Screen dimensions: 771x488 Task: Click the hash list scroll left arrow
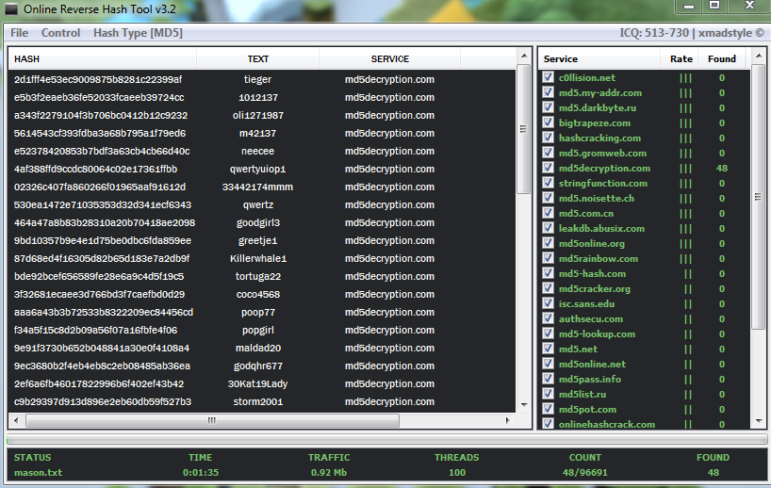(15, 420)
